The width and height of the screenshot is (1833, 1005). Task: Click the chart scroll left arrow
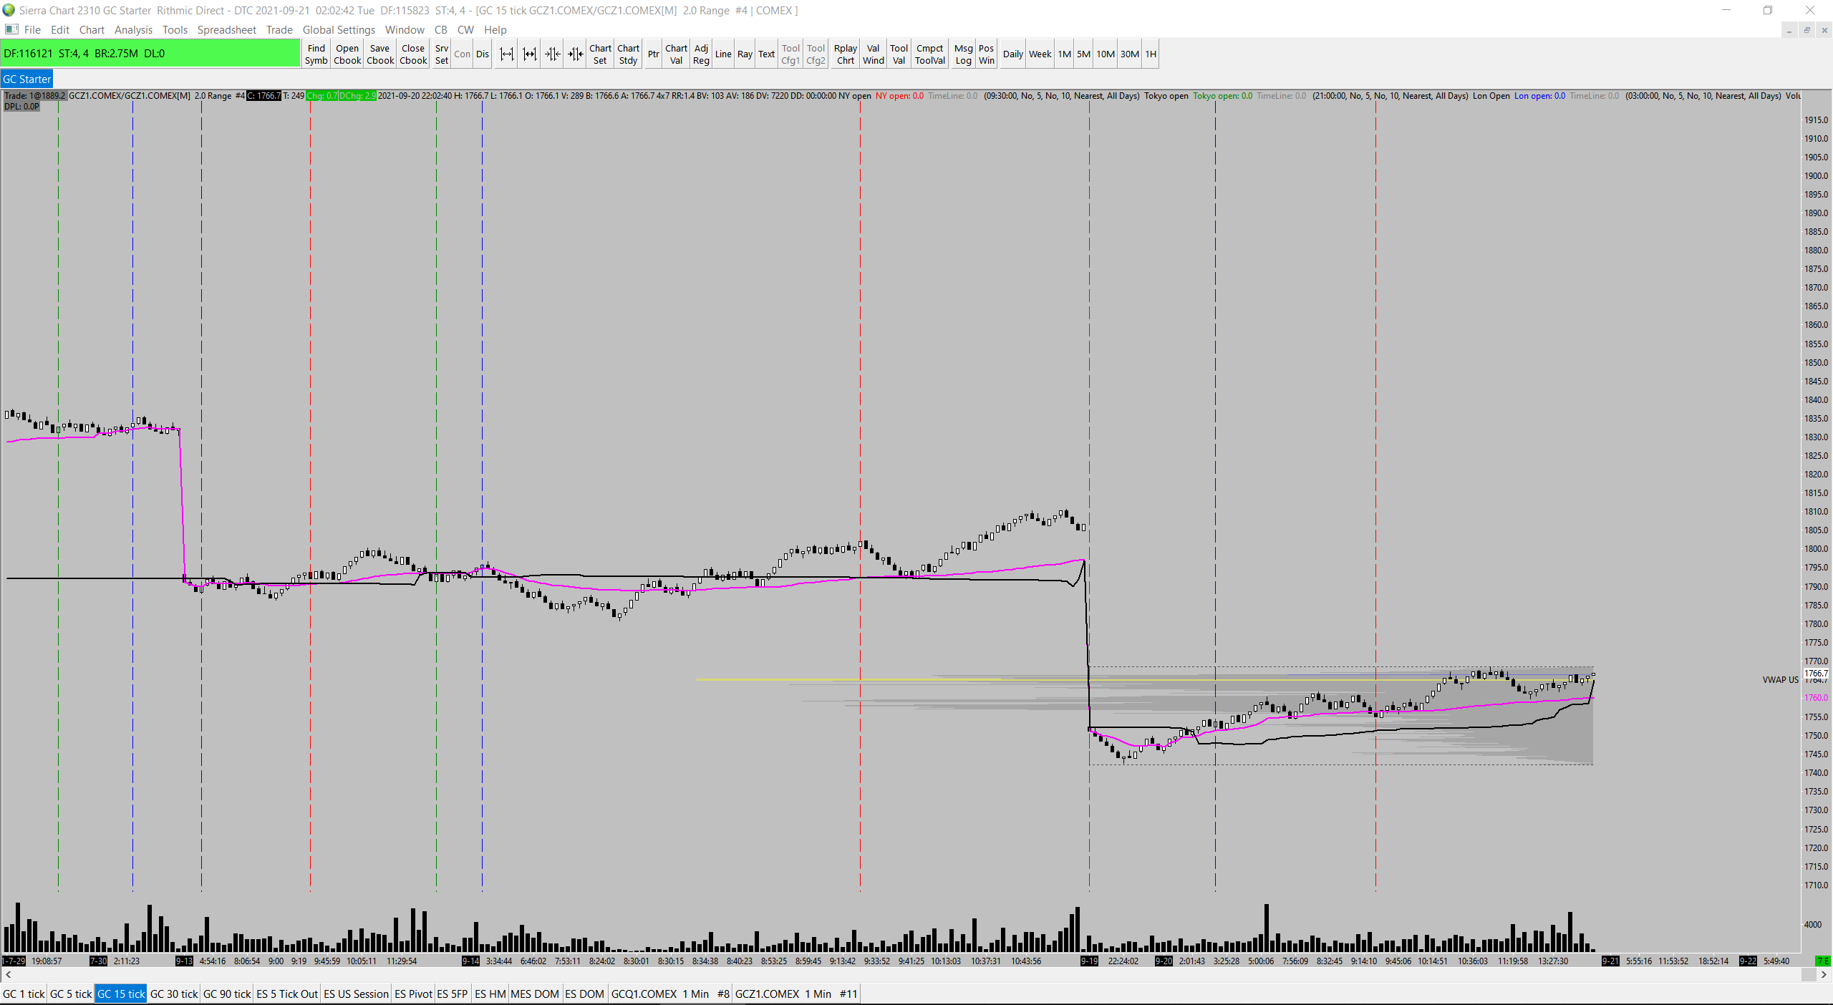(x=8, y=974)
